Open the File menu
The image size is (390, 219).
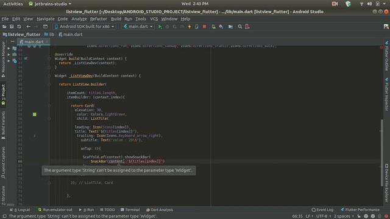tap(5, 19)
